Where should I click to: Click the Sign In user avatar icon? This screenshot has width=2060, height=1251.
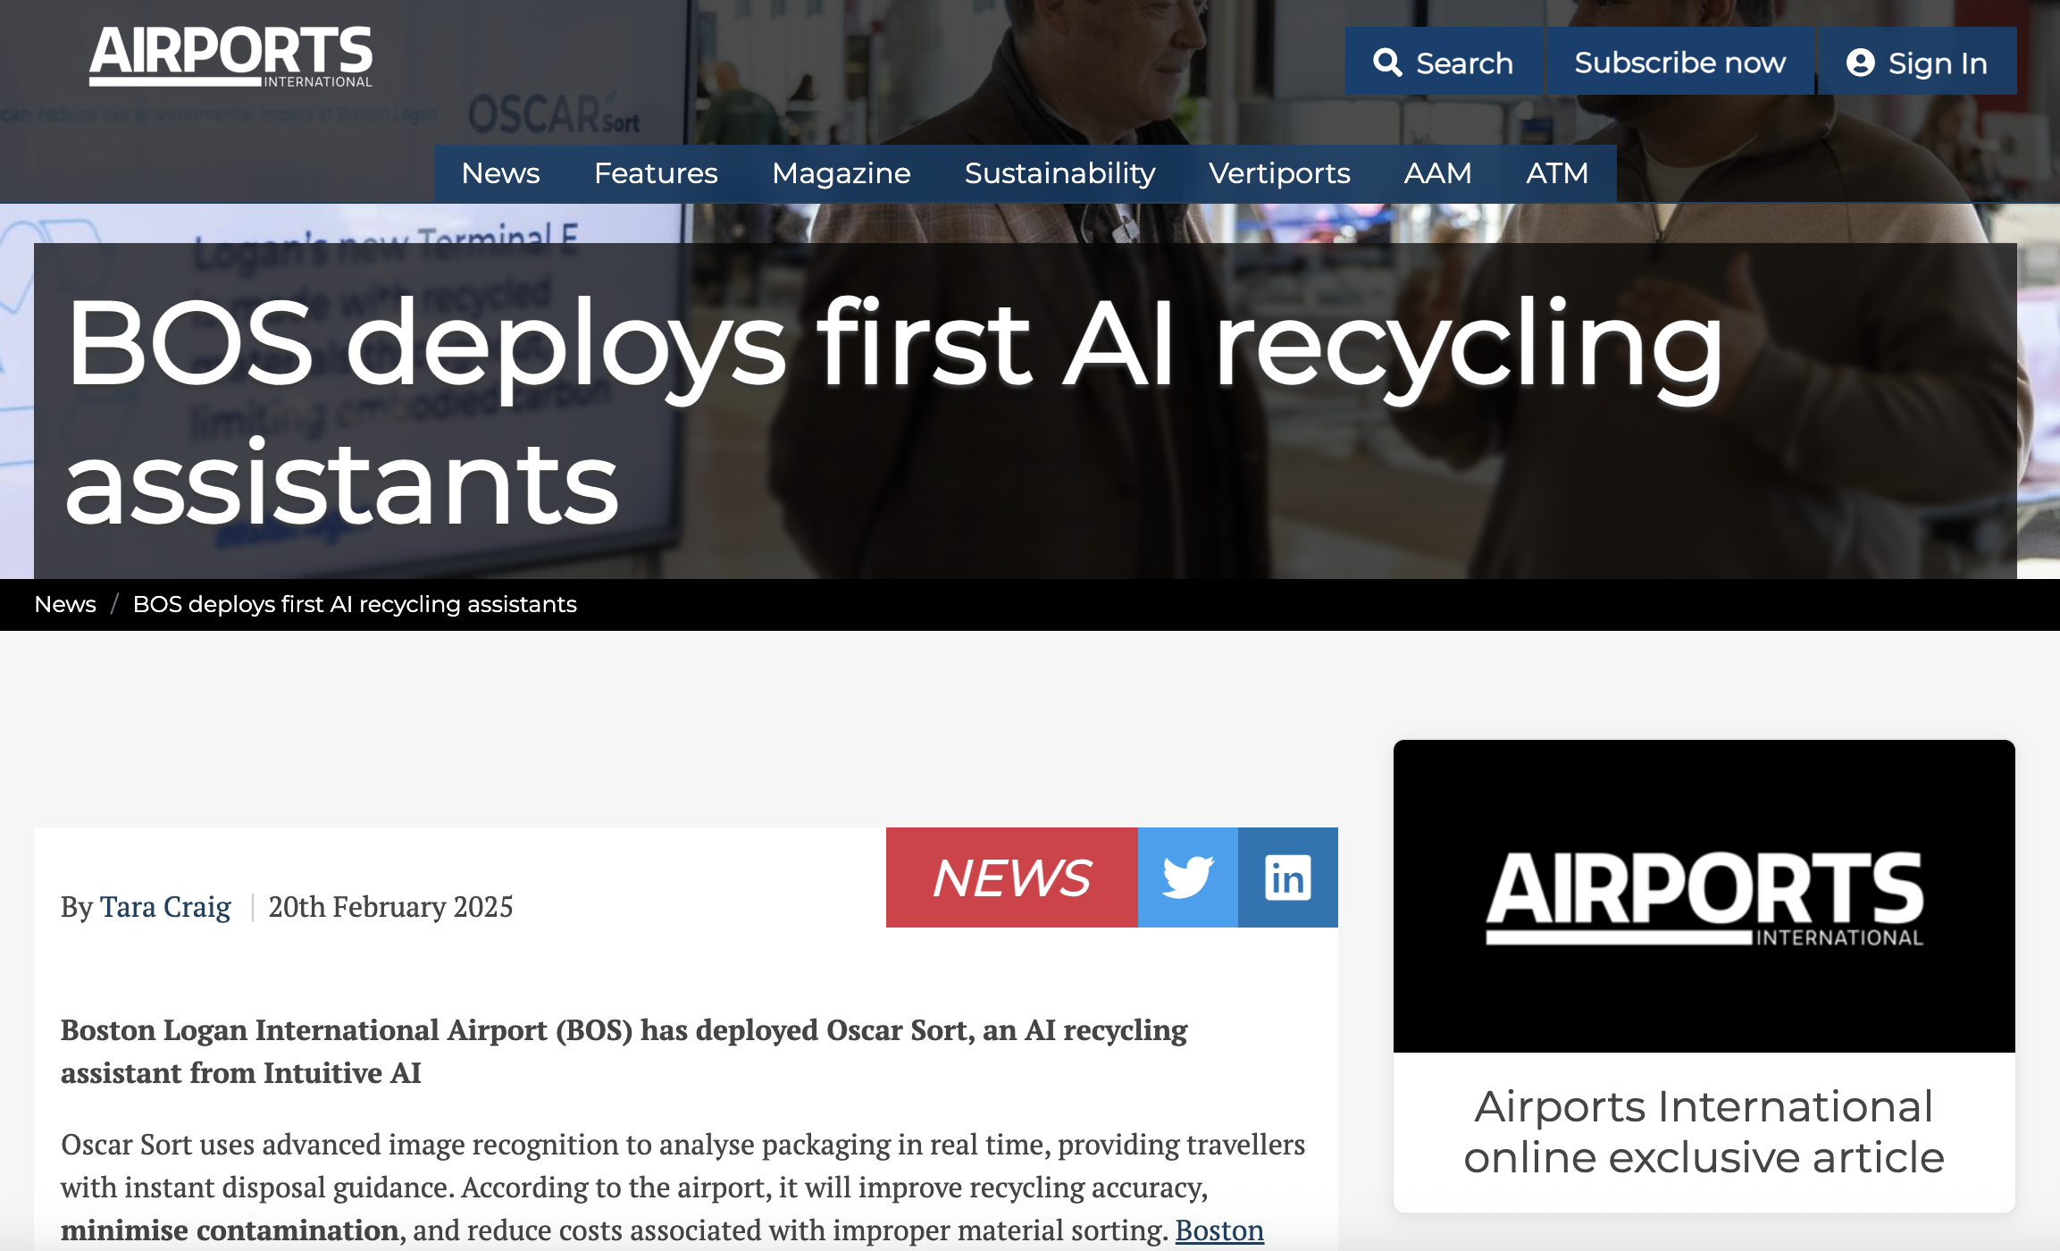[1860, 63]
